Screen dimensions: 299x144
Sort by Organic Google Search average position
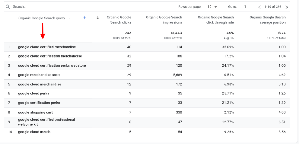[267, 20]
